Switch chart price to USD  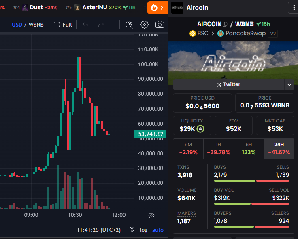click(17, 25)
